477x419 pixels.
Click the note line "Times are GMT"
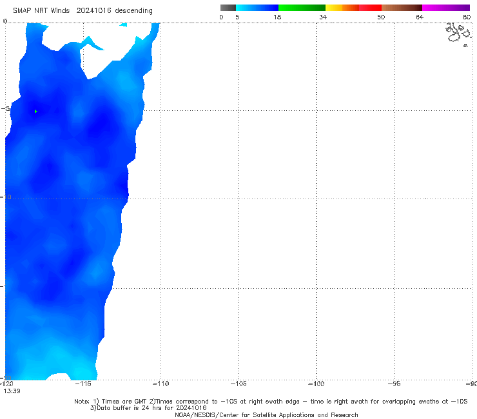(x=123, y=402)
